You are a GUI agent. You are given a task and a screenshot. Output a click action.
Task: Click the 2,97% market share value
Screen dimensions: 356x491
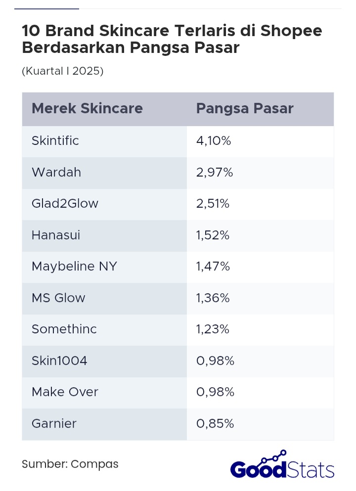click(214, 172)
